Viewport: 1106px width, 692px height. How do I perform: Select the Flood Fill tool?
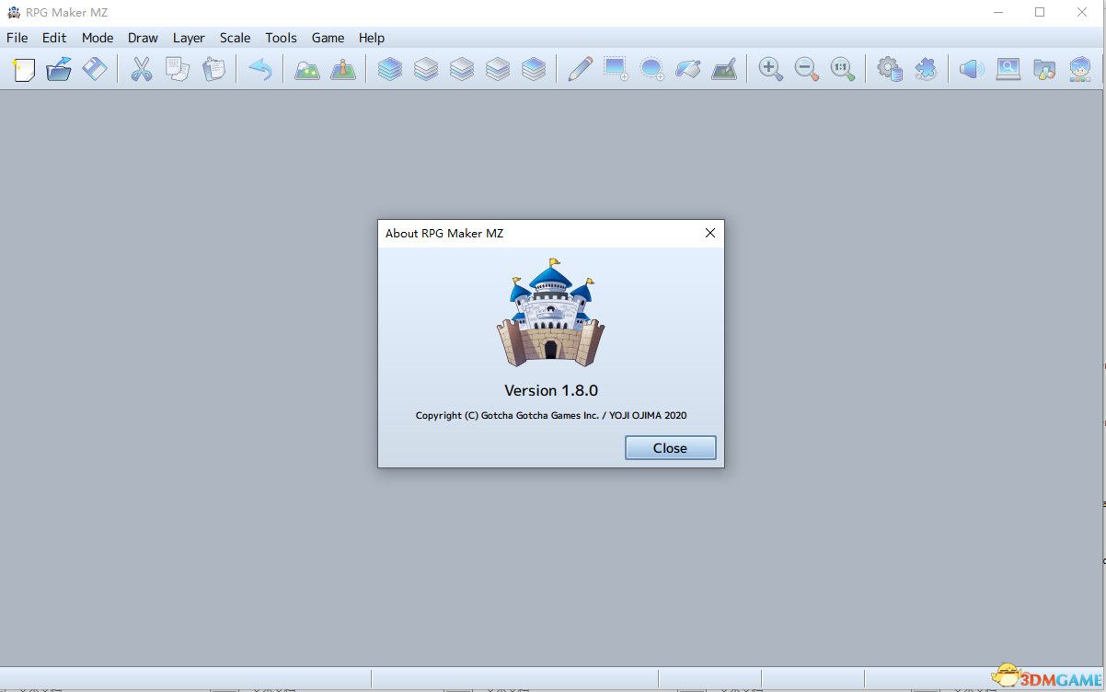(x=688, y=69)
